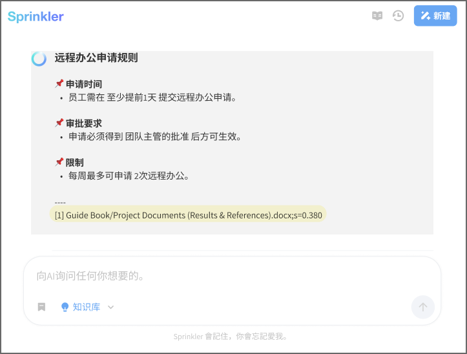Click the text 申请必须得到 团队主管的批准 后方可生效

tap(155, 136)
